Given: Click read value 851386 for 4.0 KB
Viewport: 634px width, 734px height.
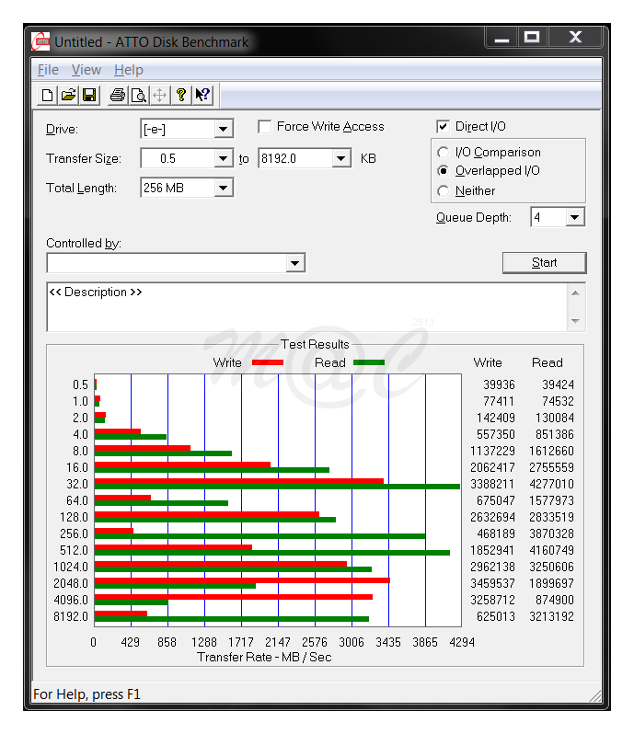Looking at the screenshot, I should [554, 434].
